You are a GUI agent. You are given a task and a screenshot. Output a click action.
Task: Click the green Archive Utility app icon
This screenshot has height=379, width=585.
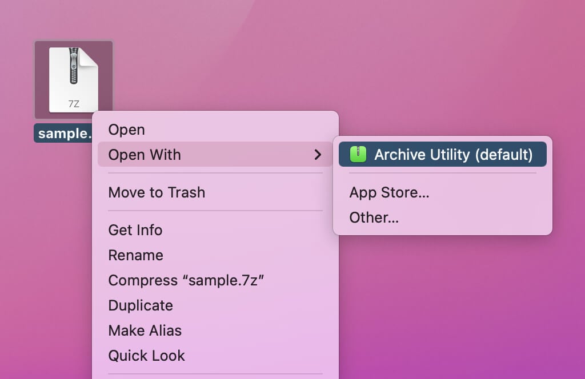click(358, 154)
